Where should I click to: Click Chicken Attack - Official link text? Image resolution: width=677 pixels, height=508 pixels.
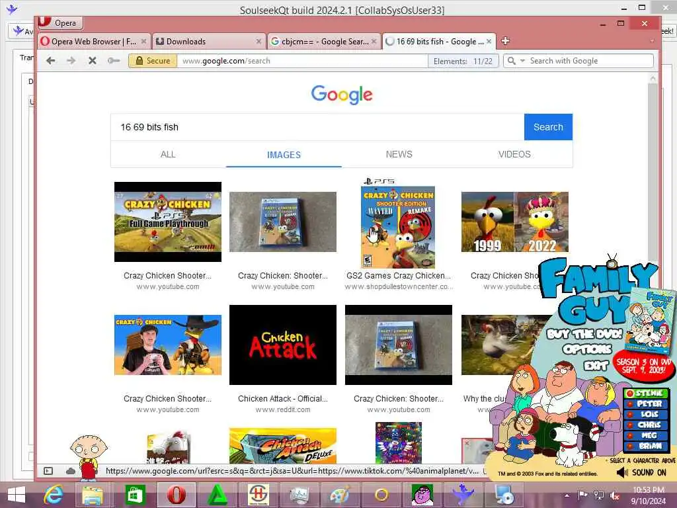click(x=283, y=399)
